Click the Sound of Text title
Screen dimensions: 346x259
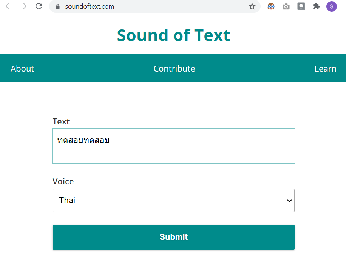[x=173, y=35]
